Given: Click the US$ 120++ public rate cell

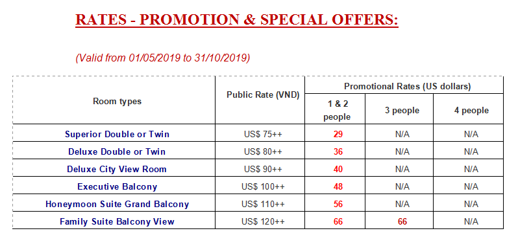Looking at the screenshot, I should (x=263, y=221).
